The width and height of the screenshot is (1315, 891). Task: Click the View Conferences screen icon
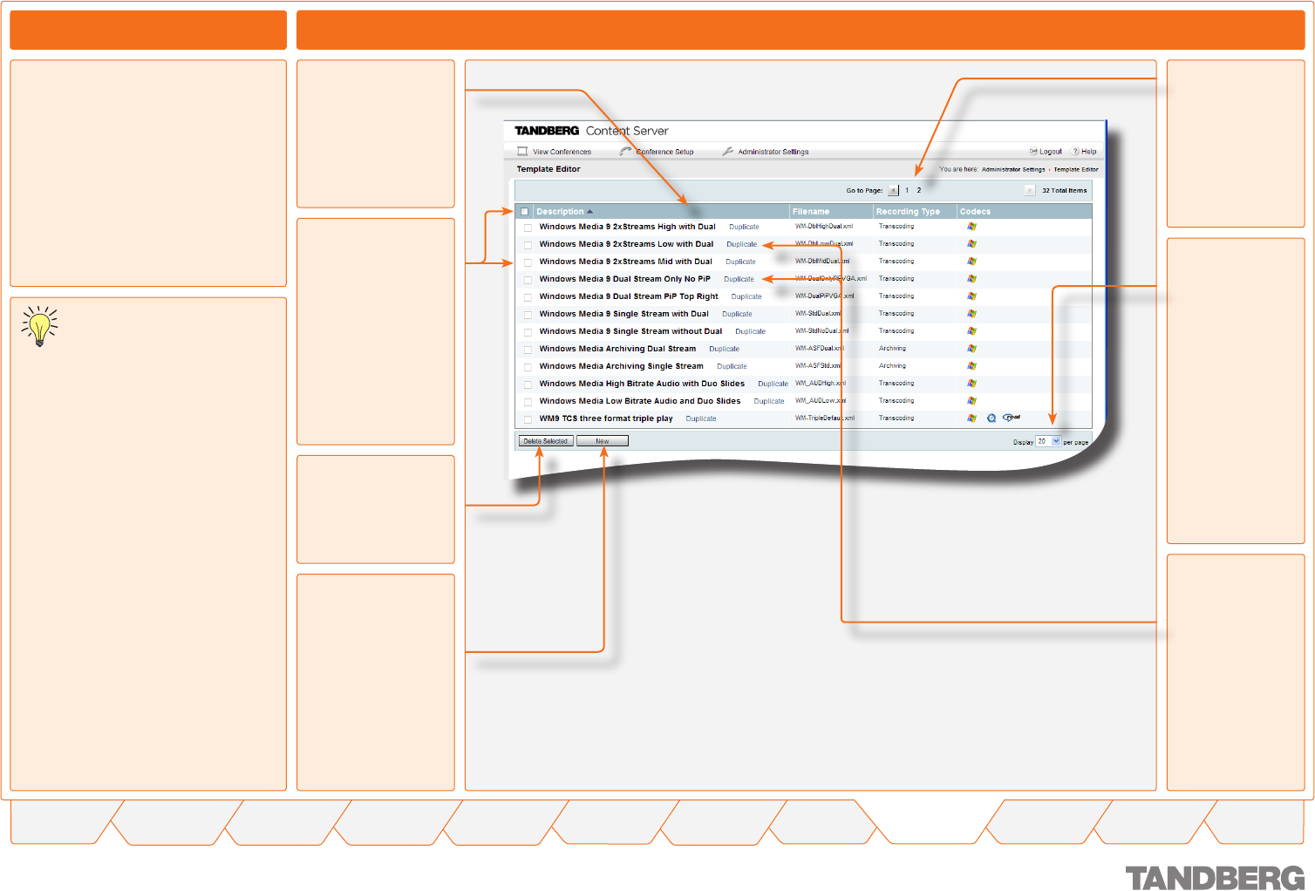[x=522, y=151]
